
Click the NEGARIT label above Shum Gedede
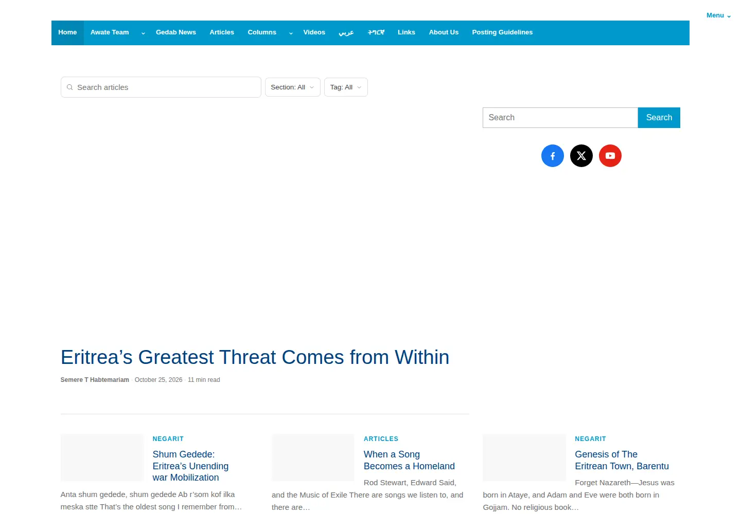[x=168, y=439]
